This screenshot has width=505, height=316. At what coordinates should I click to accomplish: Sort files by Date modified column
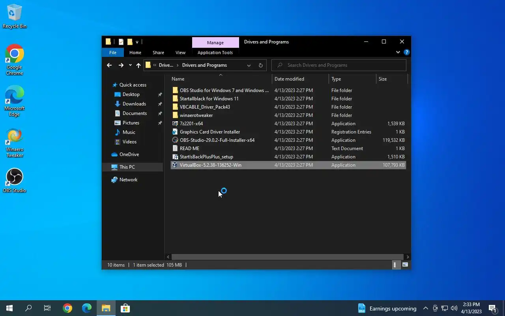[x=300, y=79]
